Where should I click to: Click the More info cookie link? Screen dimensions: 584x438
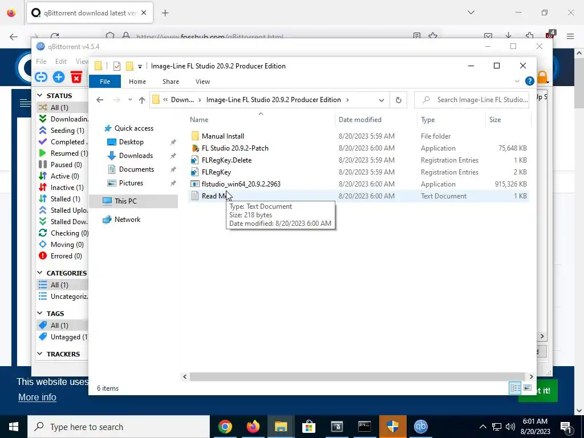pos(37,397)
